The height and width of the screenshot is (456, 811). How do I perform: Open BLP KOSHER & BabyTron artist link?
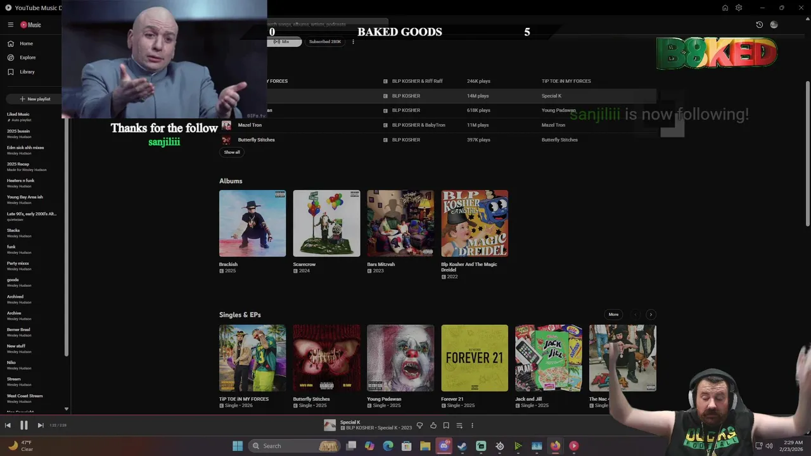[x=418, y=125]
